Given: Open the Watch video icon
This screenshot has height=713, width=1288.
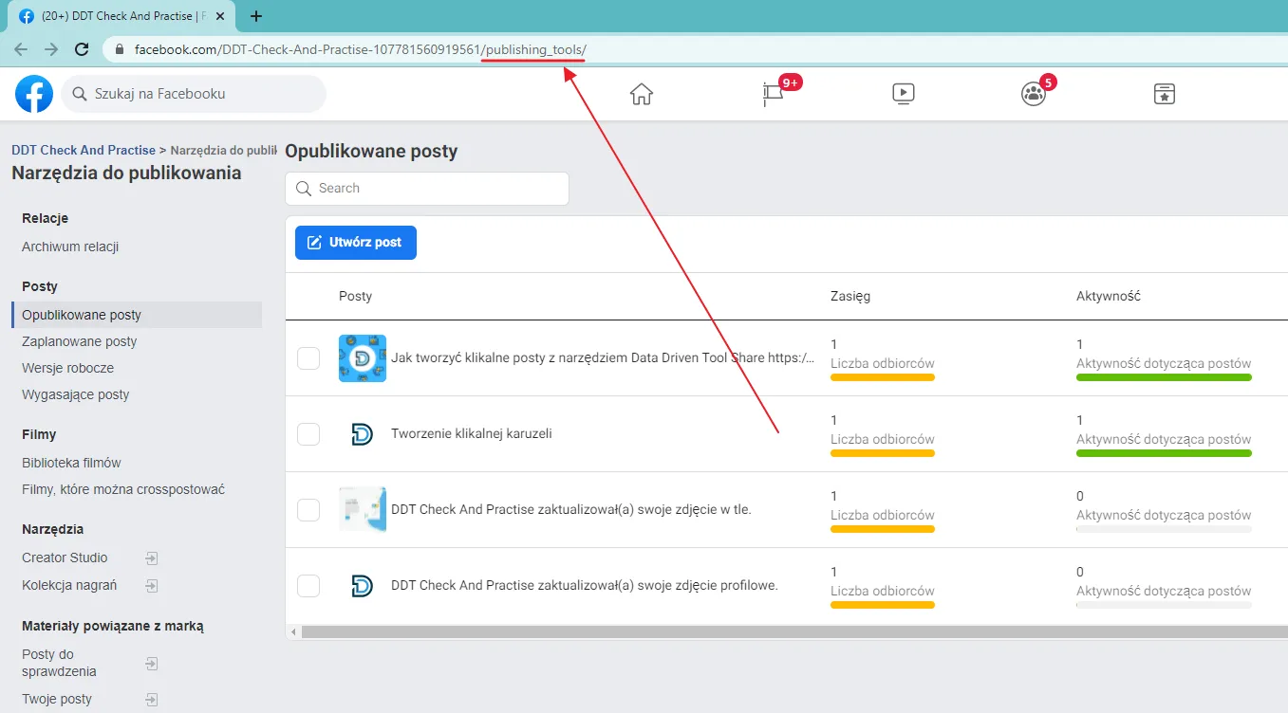Looking at the screenshot, I should coord(903,94).
